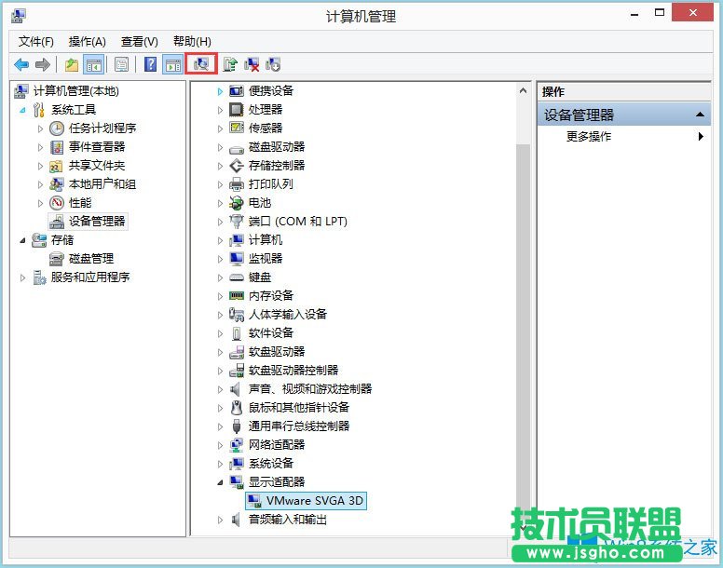Click the device list scrollbar up arrow
Viewport: 723px width, 568px height.
[523, 90]
